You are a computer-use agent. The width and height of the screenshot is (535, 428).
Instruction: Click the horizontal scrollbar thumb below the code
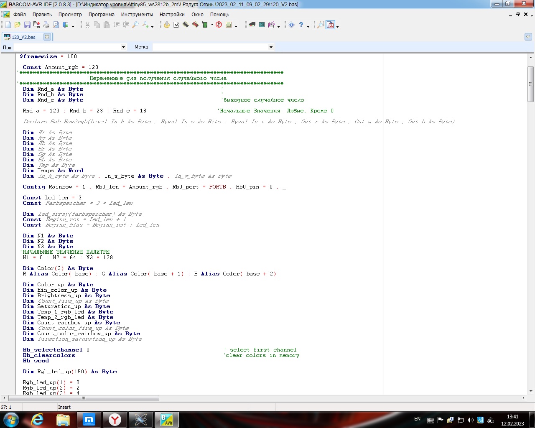pos(84,398)
